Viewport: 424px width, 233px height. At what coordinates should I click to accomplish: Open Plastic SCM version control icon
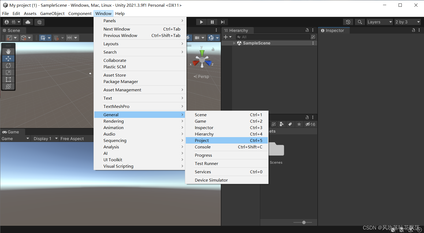[39, 22]
